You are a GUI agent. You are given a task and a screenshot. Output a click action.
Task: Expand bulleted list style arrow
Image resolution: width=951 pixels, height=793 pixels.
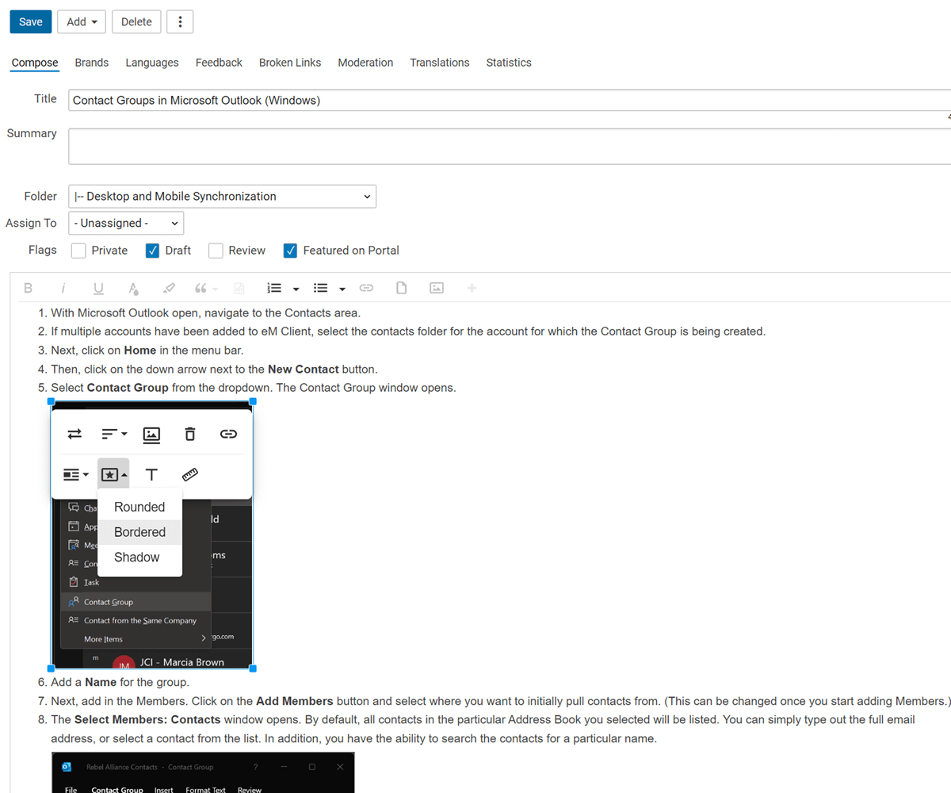pyautogui.click(x=342, y=289)
